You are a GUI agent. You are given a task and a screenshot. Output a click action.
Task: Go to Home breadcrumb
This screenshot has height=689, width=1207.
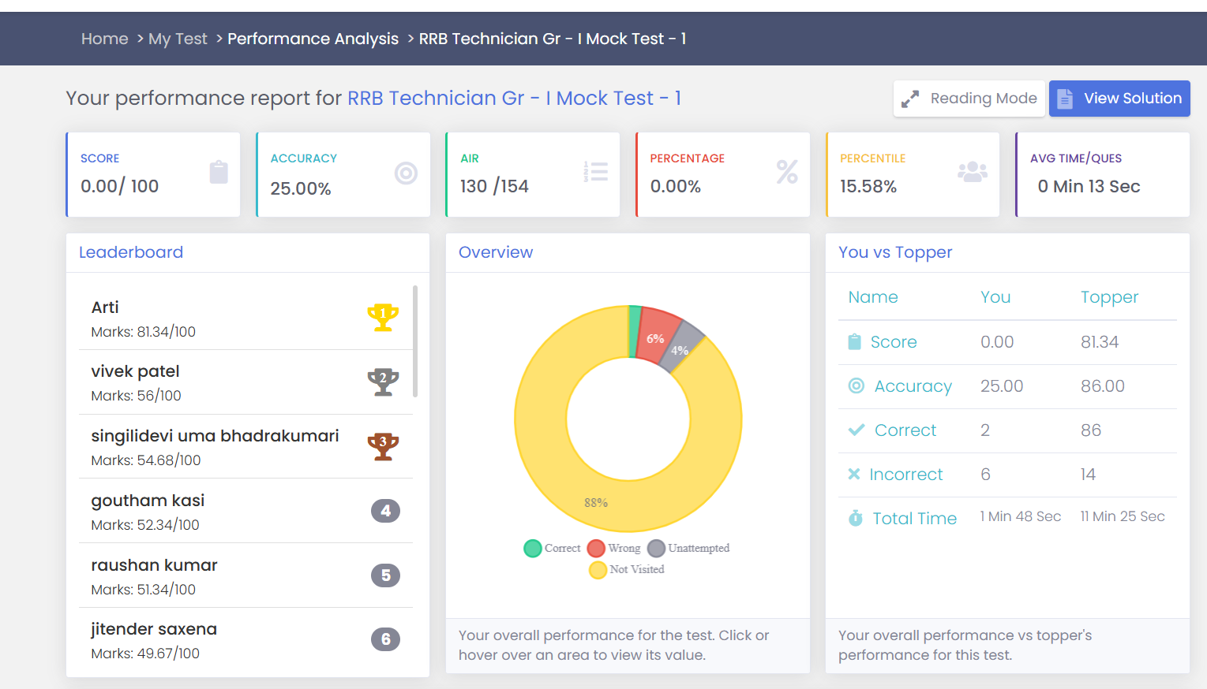point(104,39)
